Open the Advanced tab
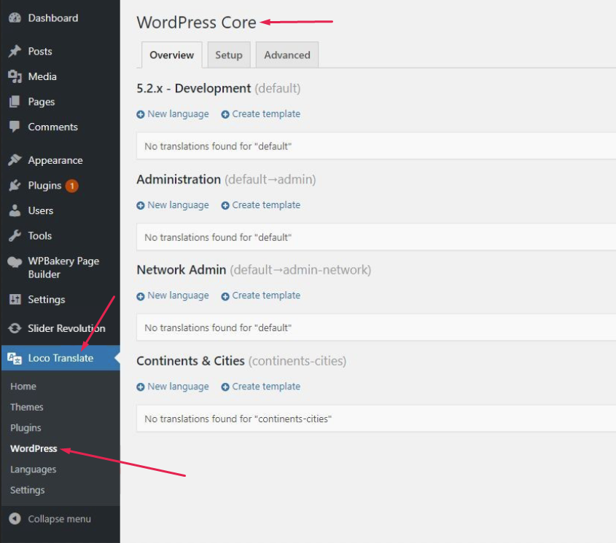Image resolution: width=616 pixels, height=543 pixels. click(x=287, y=55)
